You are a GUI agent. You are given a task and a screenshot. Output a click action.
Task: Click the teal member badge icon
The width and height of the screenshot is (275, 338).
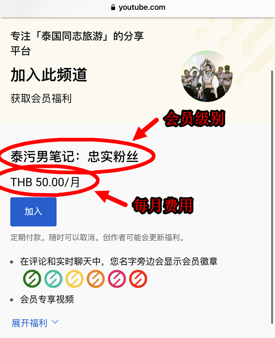pyautogui.click(x=54, y=279)
